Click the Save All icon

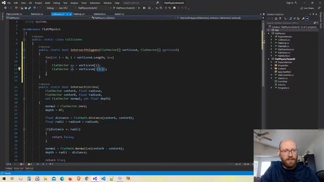click(29, 8)
